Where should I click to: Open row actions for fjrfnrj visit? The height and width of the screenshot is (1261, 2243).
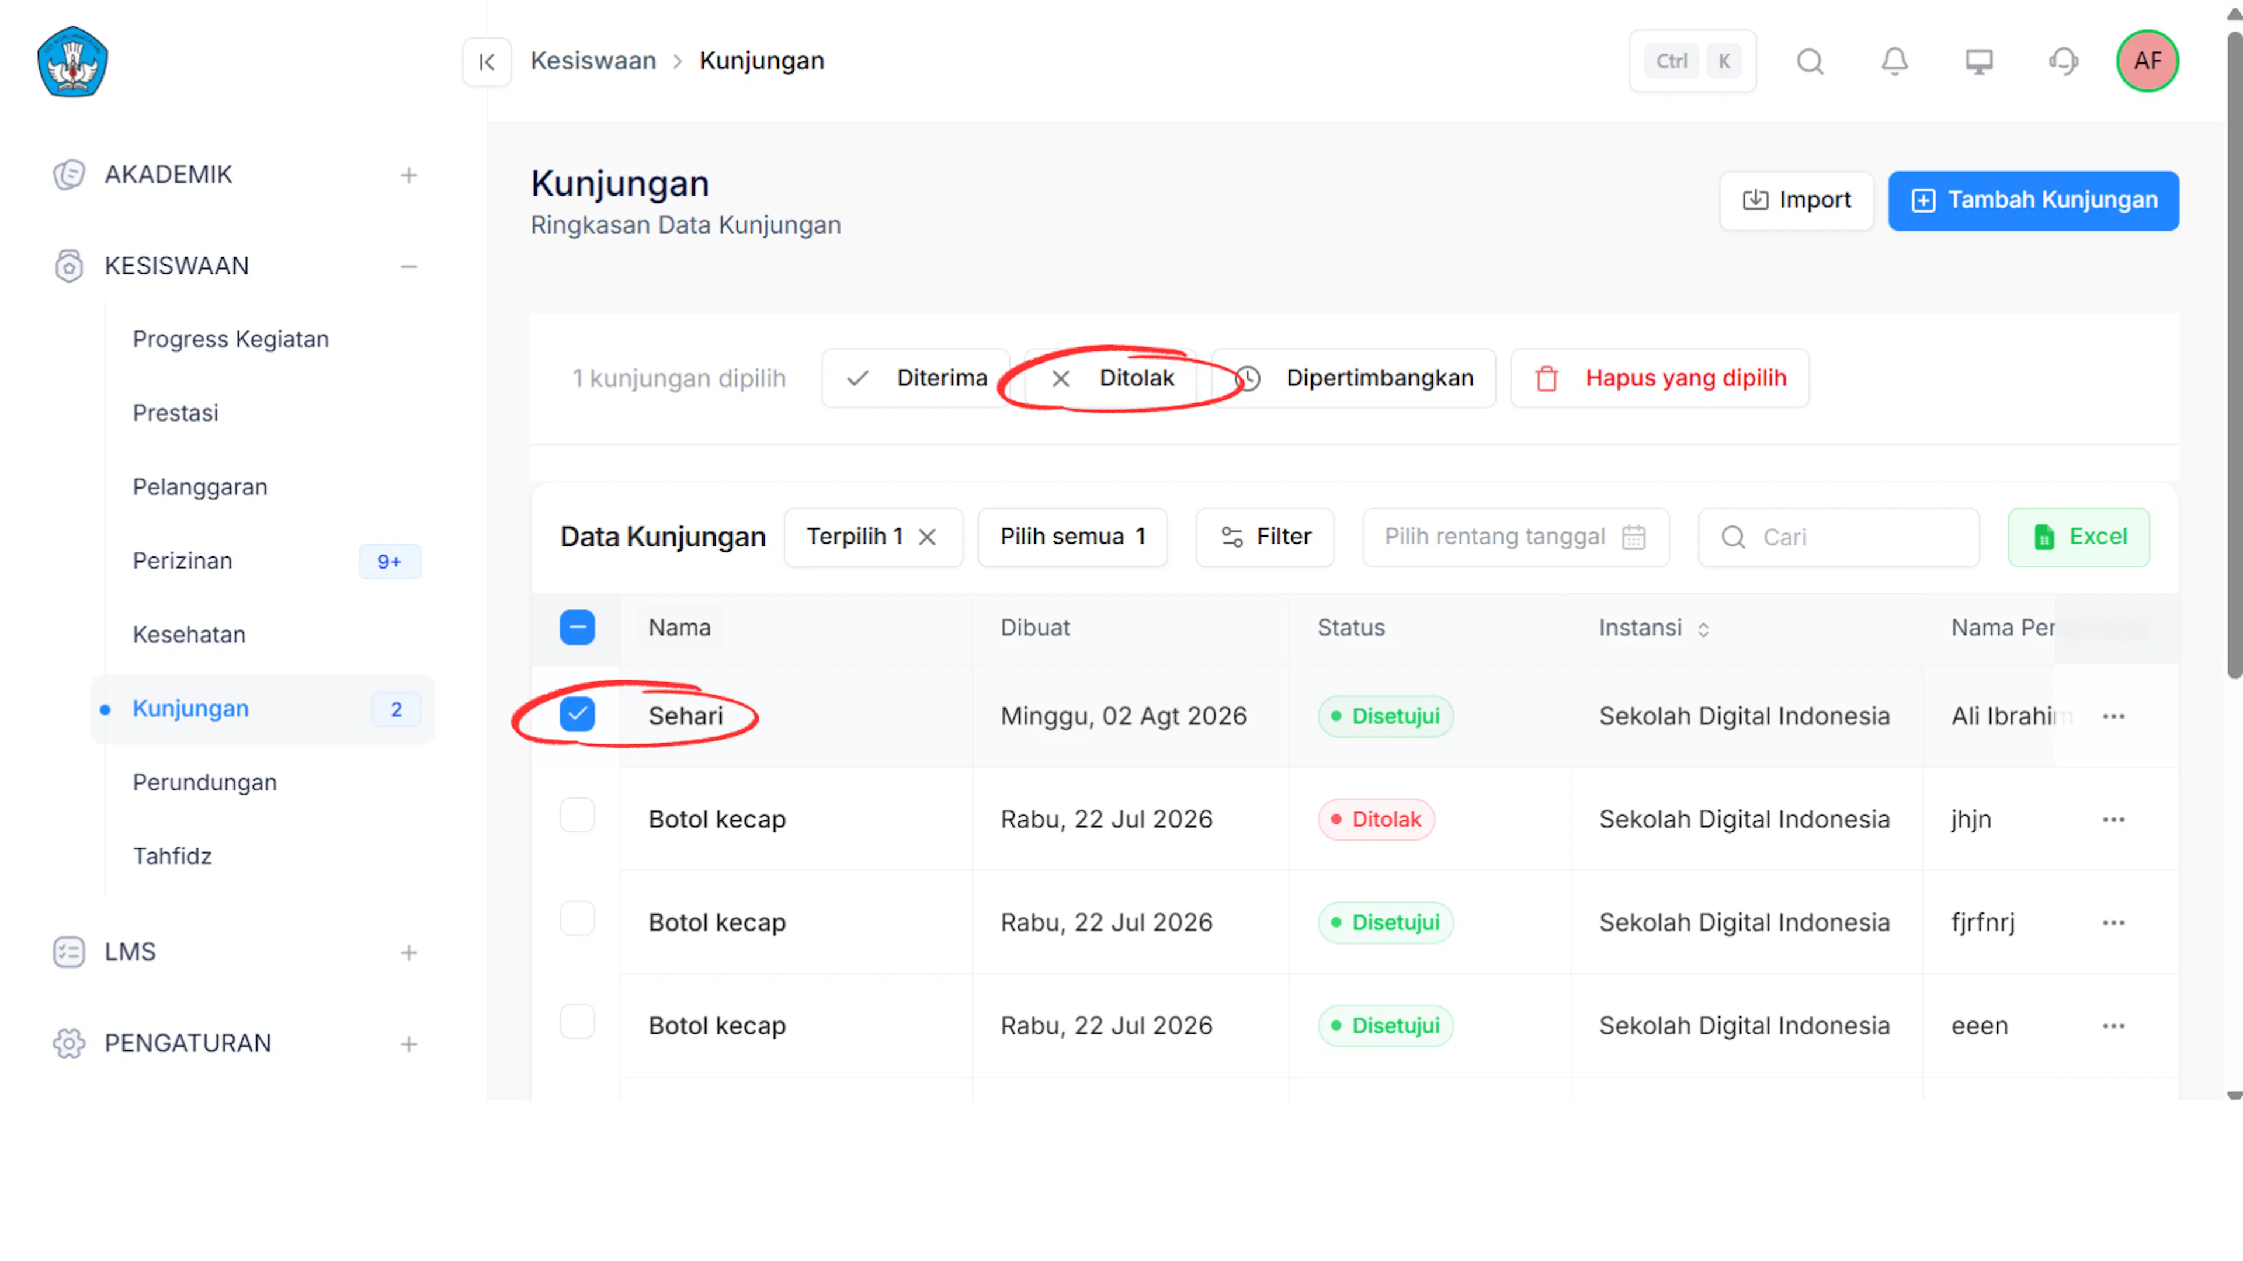(2113, 922)
